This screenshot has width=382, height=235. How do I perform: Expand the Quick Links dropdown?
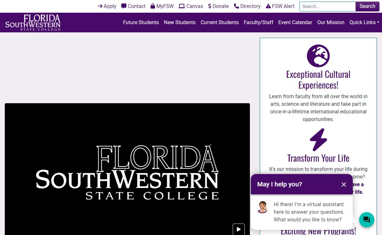tap(364, 22)
